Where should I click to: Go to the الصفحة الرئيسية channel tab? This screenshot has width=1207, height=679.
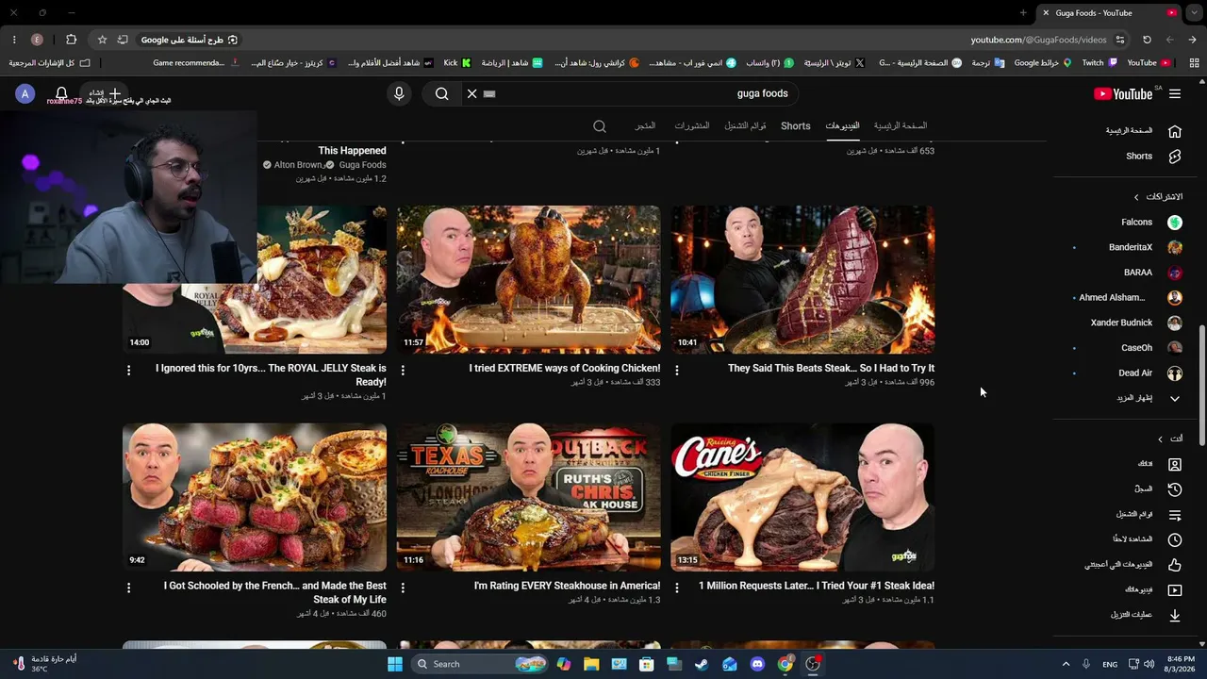(x=901, y=126)
